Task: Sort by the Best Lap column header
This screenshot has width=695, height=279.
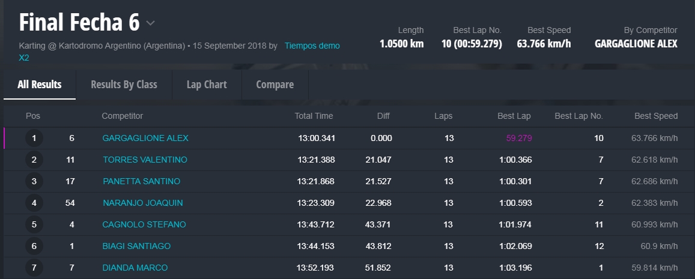Action: 514,116
